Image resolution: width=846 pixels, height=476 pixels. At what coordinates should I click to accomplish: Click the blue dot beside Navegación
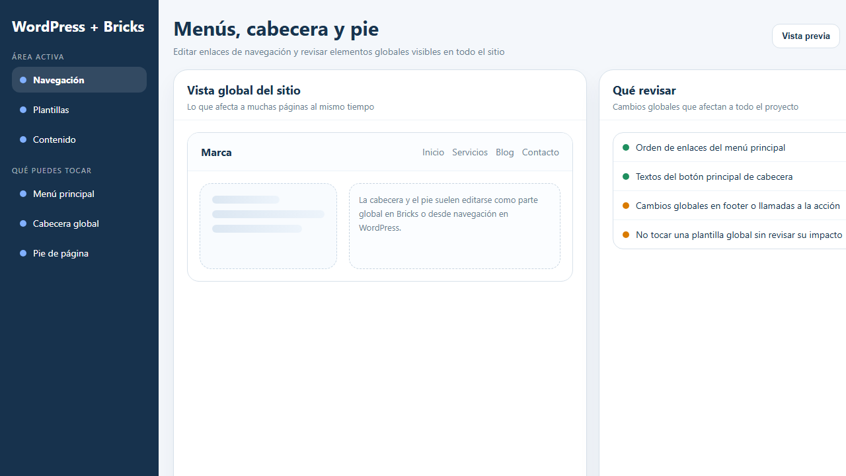[x=23, y=80]
